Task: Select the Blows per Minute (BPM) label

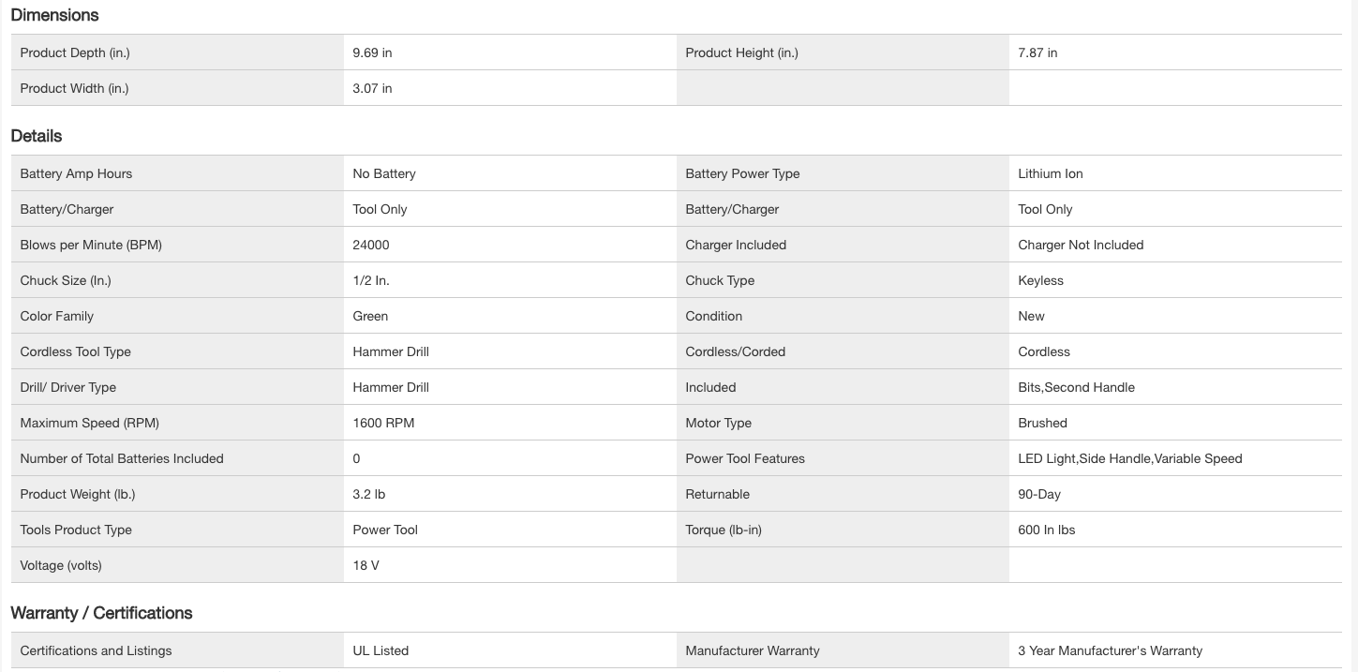Action: click(x=91, y=246)
